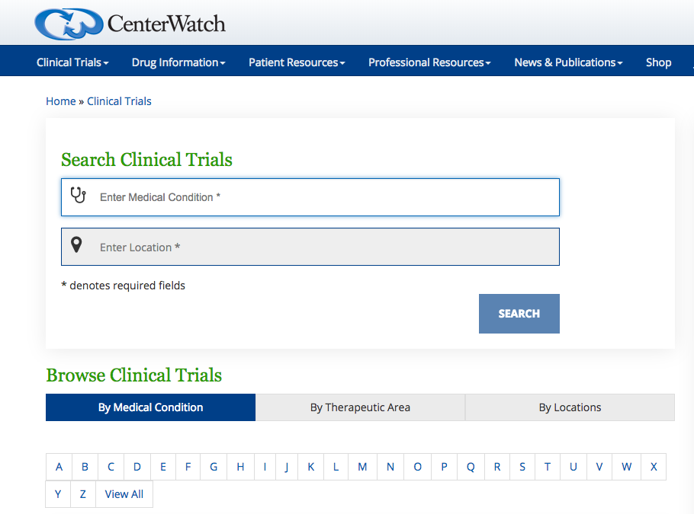Expand the Clinical Trials dropdown menu

(72, 62)
